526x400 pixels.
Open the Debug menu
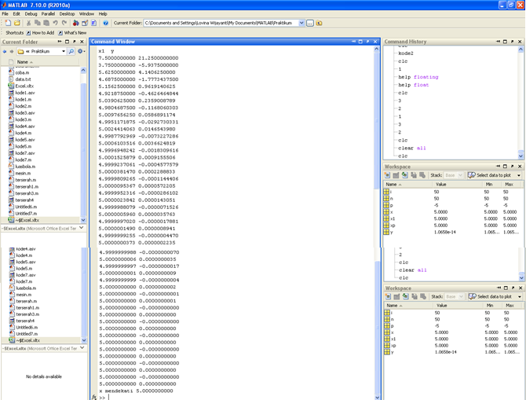pos(31,14)
